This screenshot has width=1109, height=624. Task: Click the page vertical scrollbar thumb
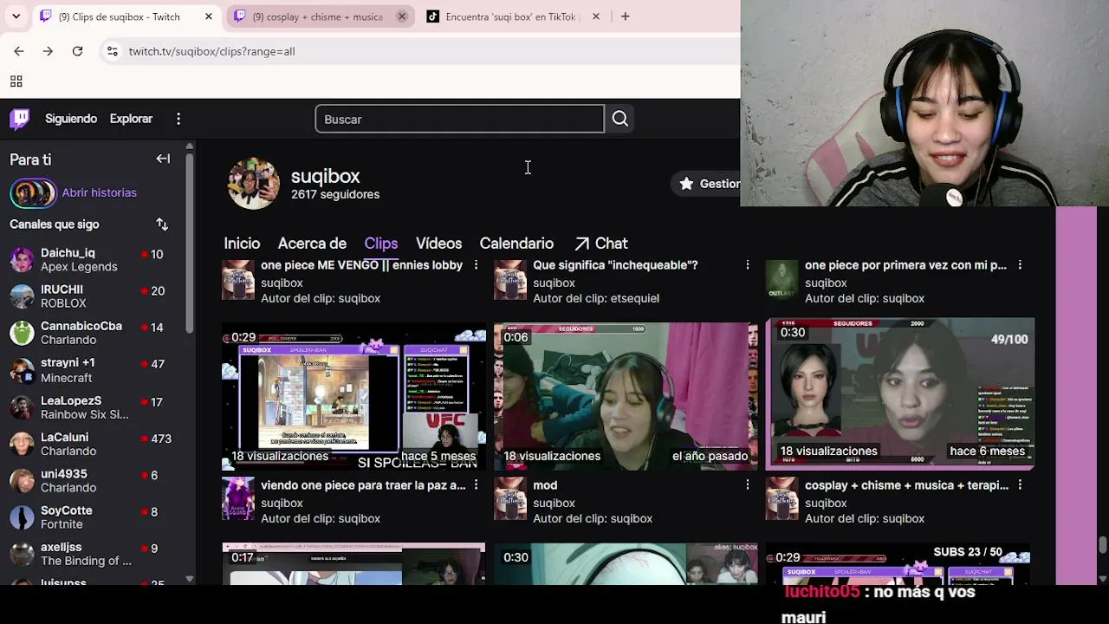(x=1102, y=545)
